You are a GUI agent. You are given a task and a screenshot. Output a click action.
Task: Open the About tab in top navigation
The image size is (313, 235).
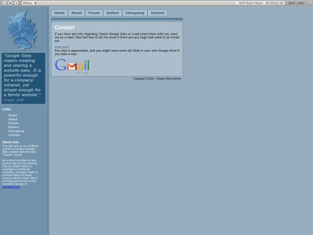pos(77,13)
